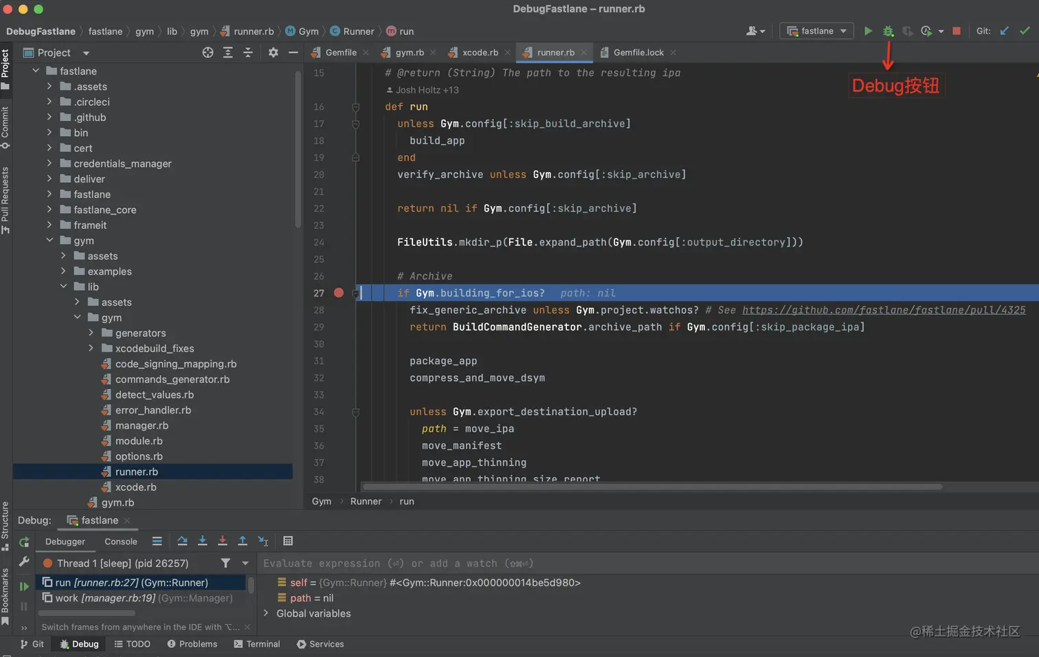
Task: Open the Evaluate Expression calculator icon
Action: [288, 542]
